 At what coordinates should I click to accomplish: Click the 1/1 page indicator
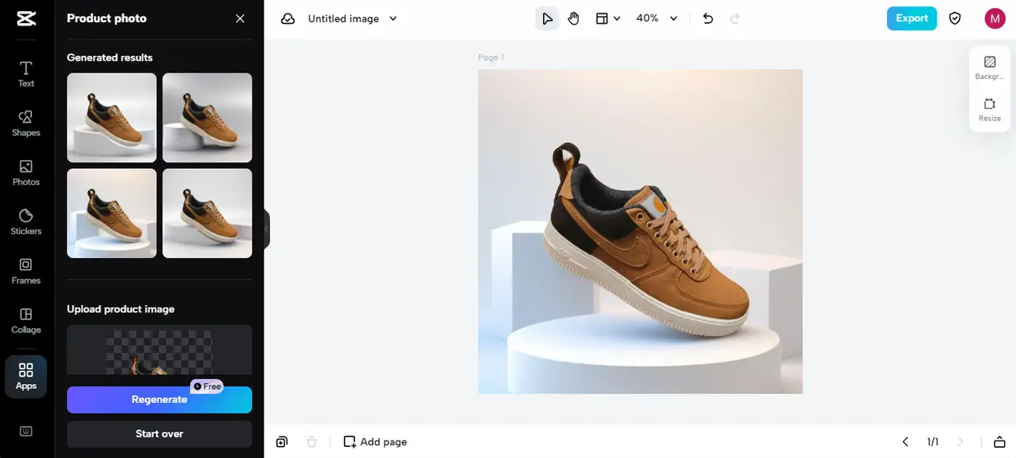click(932, 442)
